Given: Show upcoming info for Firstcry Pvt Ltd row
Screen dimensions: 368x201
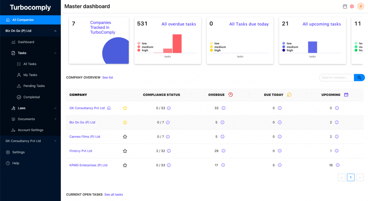Looking at the screenshot, I should (x=336, y=151).
